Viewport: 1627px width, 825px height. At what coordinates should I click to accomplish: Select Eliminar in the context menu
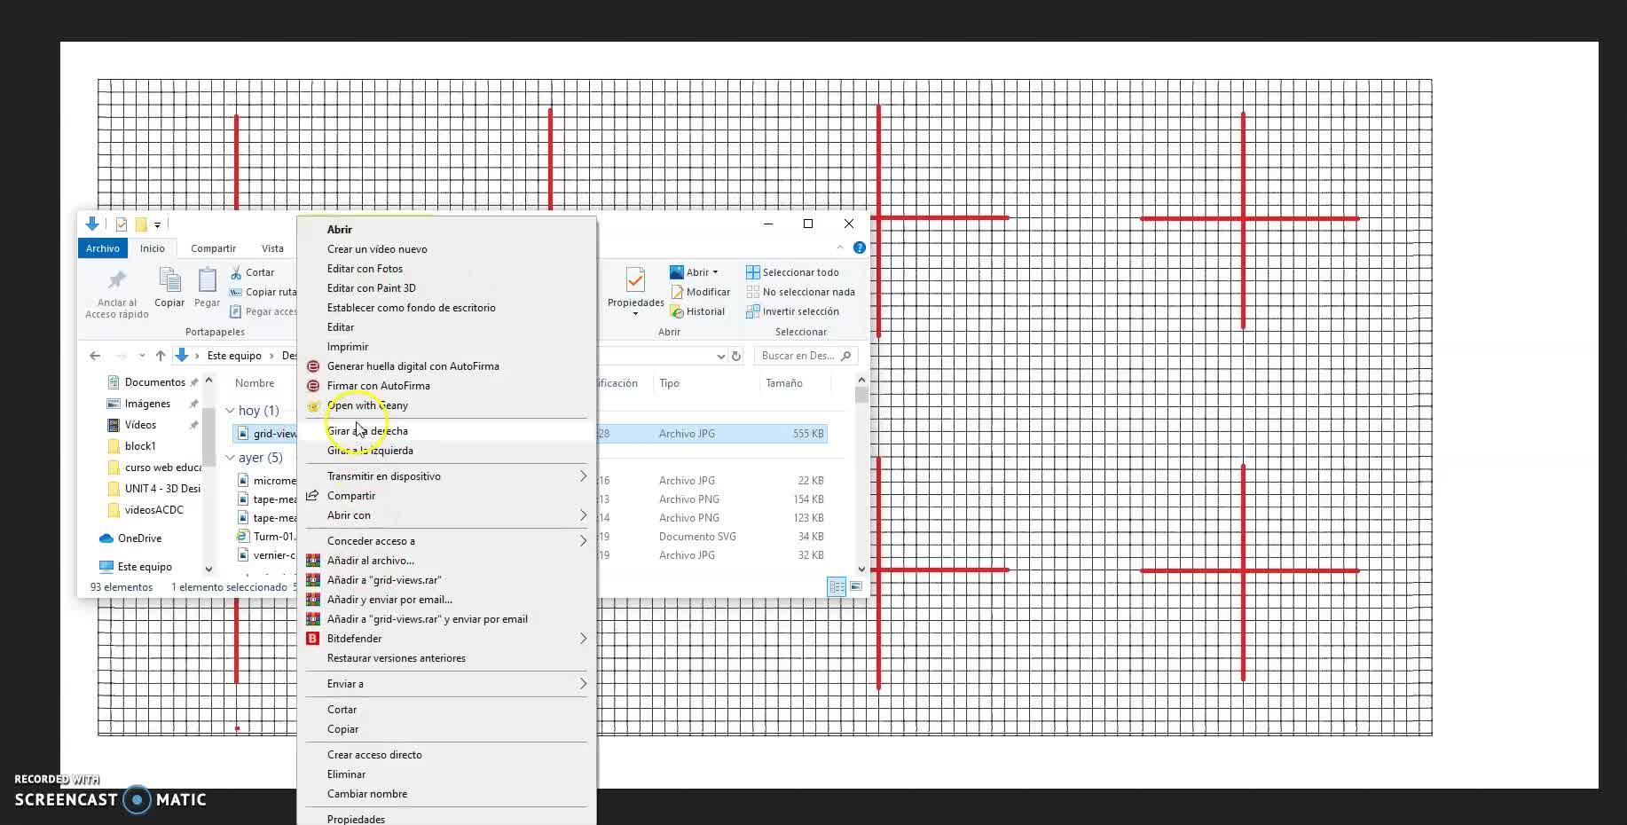click(x=346, y=774)
